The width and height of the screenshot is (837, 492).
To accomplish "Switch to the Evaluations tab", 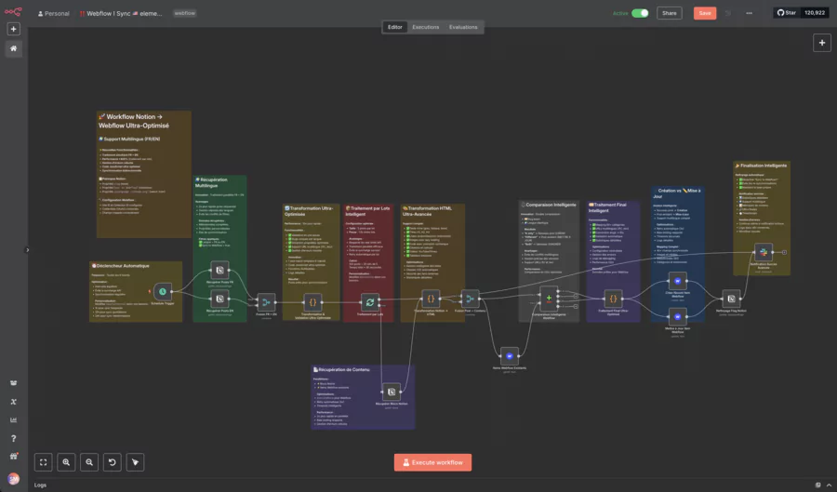I will pos(463,27).
